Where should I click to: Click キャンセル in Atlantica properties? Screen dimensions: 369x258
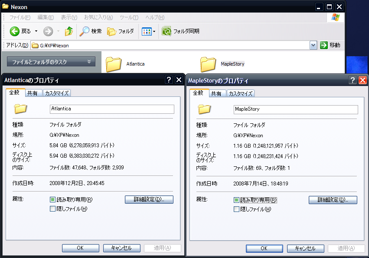tap(122, 248)
